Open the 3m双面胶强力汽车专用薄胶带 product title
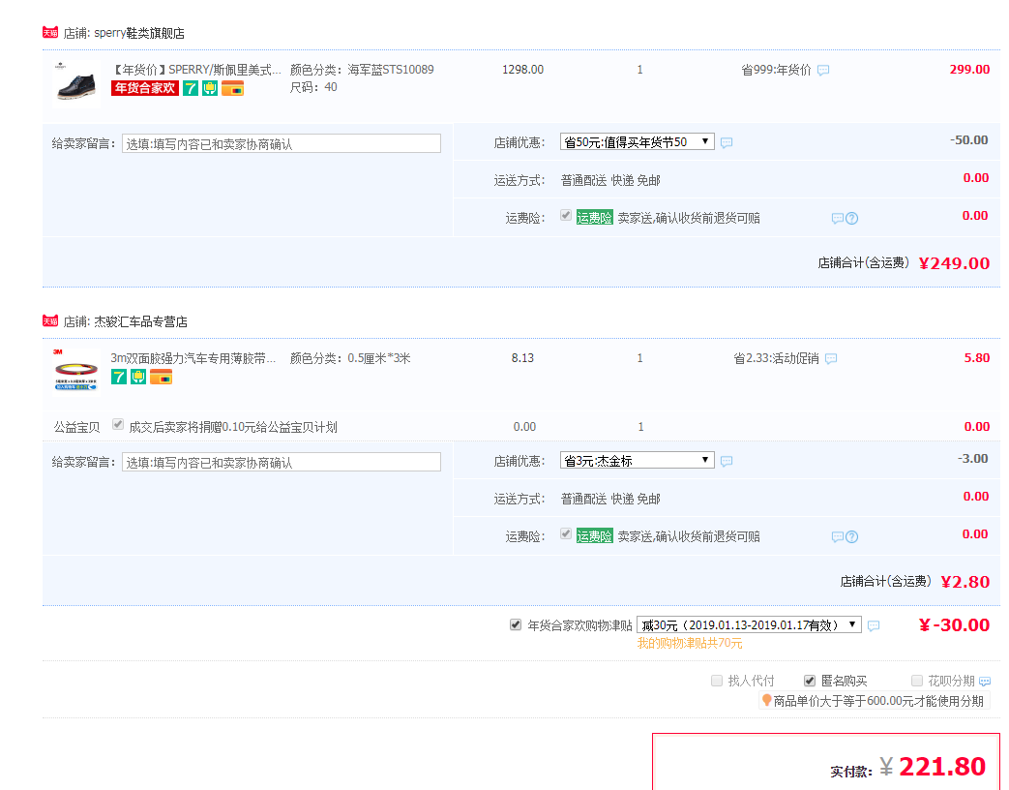The image size is (1009, 790). pos(193,358)
